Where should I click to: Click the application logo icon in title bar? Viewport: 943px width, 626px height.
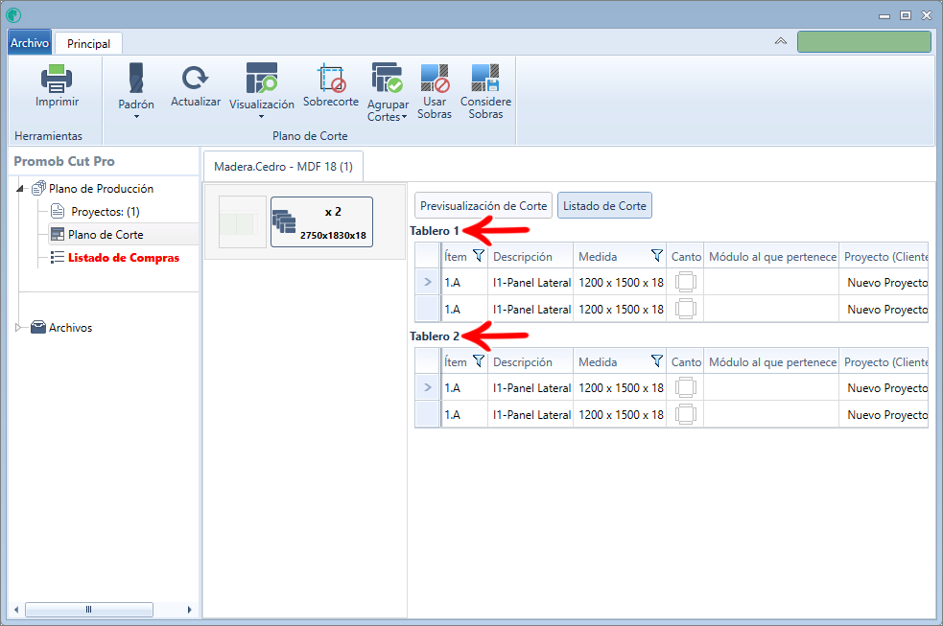(x=13, y=15)
